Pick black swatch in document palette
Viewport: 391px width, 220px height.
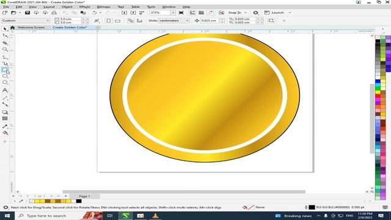point(79,201)
